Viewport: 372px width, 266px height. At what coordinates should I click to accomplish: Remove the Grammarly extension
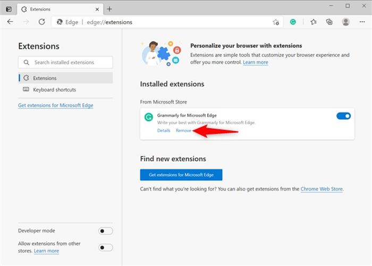pyautogui.click(x=183, y=130)
